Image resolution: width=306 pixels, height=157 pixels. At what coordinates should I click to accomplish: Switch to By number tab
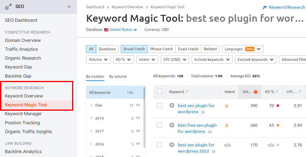point(95,76)
